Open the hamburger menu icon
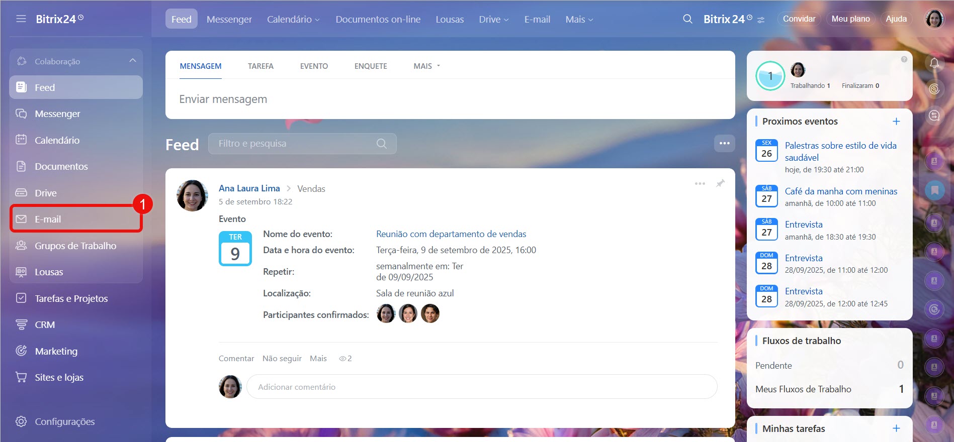954x442 pixels. (x=21, y=19)
